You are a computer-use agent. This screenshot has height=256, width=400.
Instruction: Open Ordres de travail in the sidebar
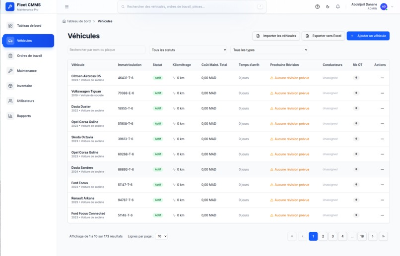coord(28,56)
